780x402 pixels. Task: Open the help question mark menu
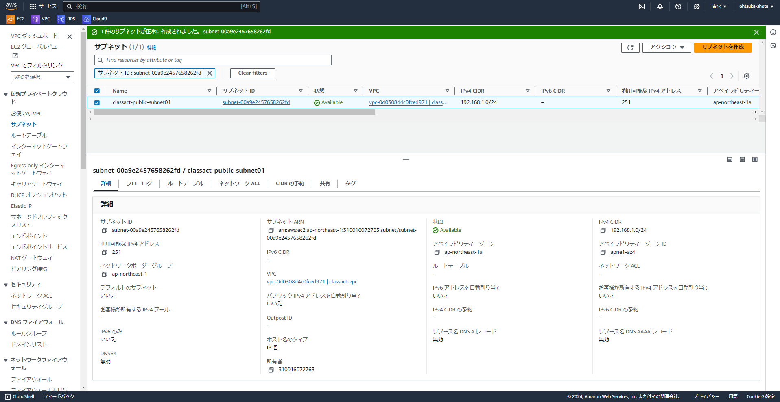coord(678,6)
